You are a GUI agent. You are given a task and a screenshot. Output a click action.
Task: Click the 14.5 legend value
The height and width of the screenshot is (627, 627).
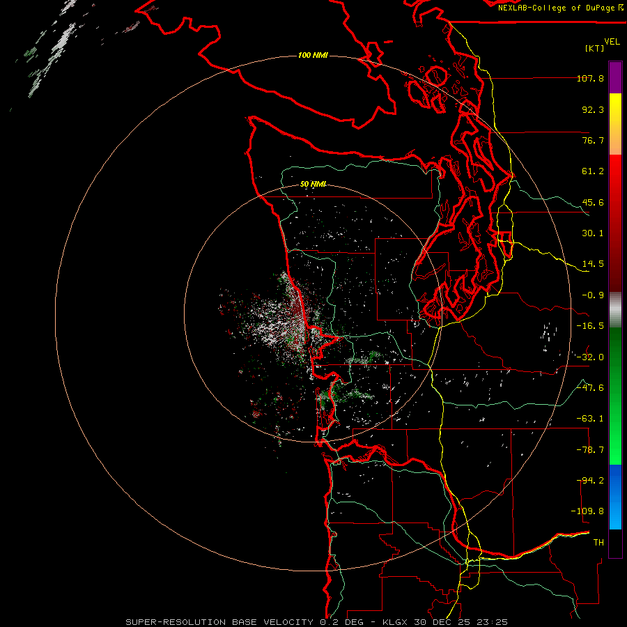593,264
